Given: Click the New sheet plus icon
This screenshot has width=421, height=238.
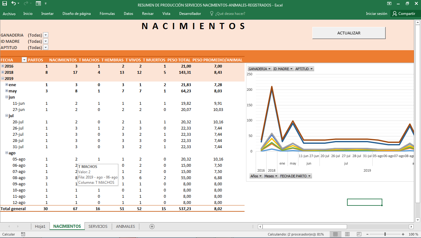Looking at the screenshot, I should coord(152,227).
